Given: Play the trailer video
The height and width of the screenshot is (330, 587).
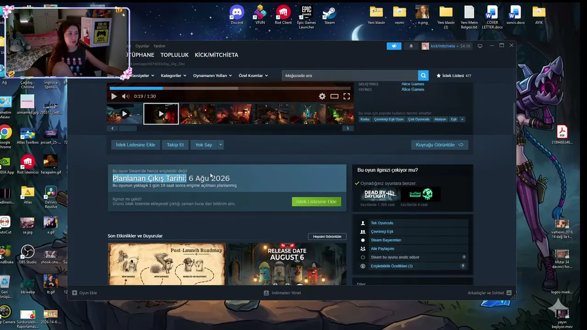Looking at the screenshot, I should pyautogui.click(x=114, y=96).
